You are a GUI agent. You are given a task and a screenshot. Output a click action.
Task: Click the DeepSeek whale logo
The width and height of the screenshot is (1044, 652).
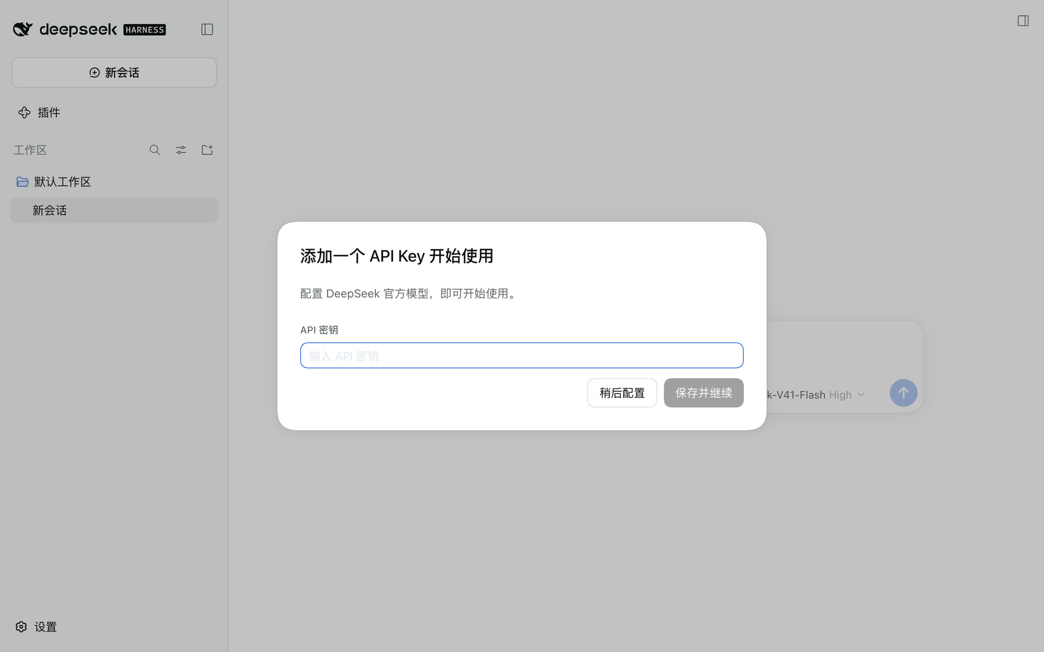(23, 29)
